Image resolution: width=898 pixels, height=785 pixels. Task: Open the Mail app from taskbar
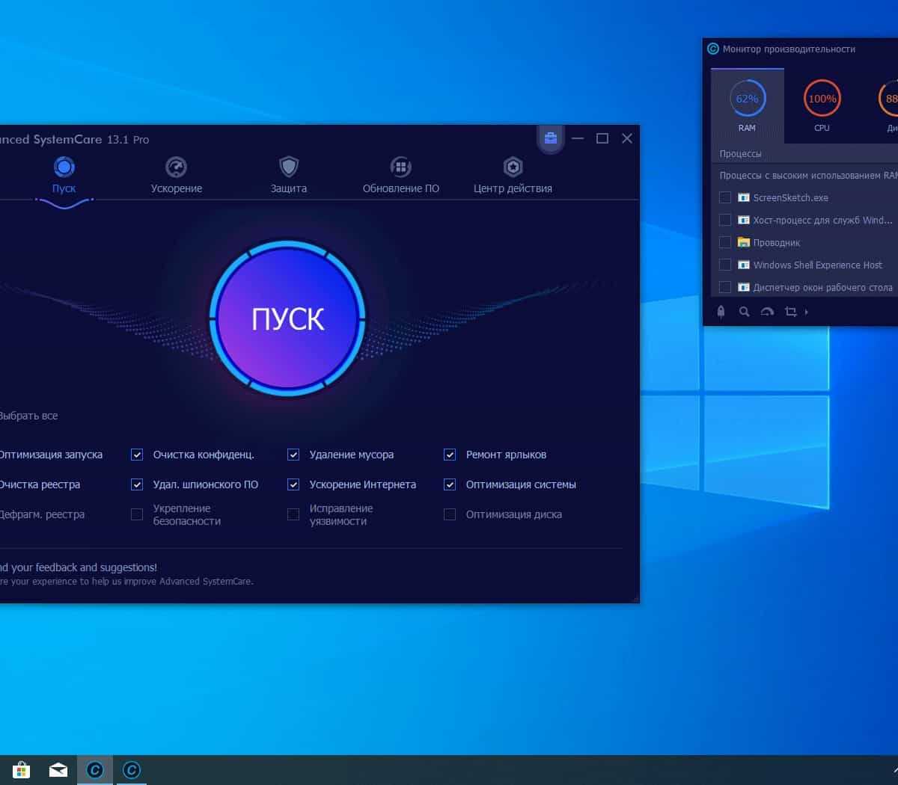coord(58,769)
